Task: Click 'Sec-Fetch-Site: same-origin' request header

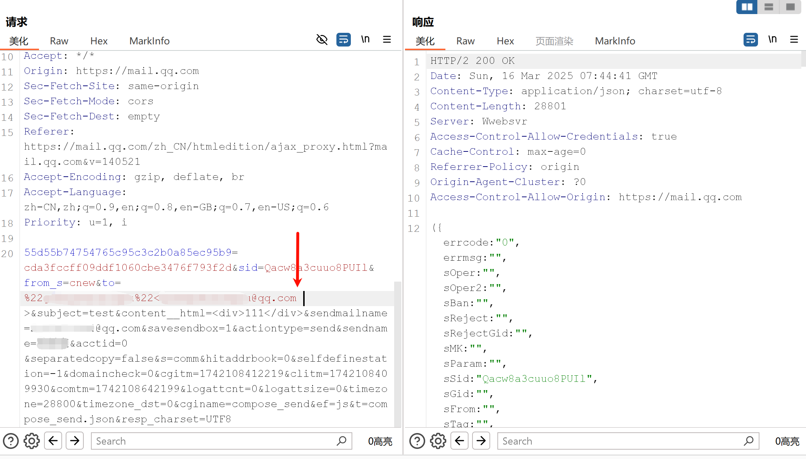Action: pos(112,86)
